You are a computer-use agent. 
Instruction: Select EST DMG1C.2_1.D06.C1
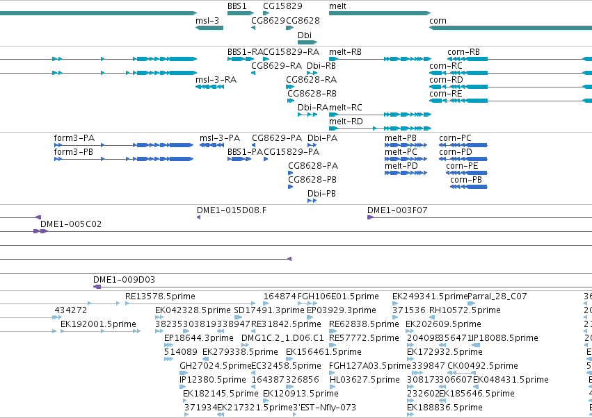point(282,338)
